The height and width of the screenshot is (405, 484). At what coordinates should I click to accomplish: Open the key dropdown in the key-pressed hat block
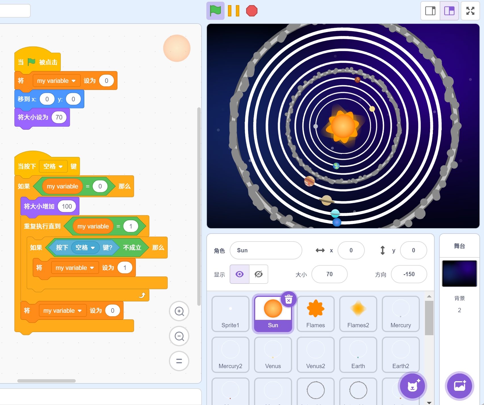[60, 167]
